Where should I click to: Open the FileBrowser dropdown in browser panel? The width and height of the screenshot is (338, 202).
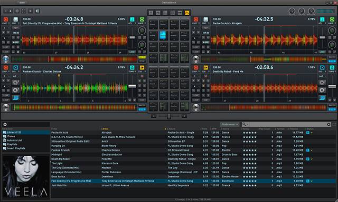[x=230, y=124]
